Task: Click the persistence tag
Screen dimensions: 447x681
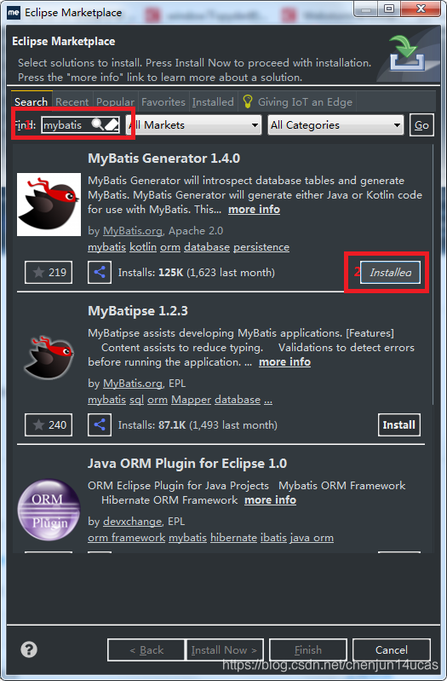Action: click(x=261, y=246)
